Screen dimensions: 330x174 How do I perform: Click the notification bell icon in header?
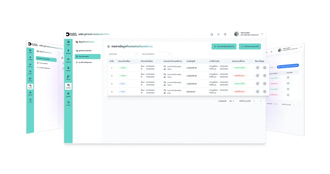tap(218, 34)
